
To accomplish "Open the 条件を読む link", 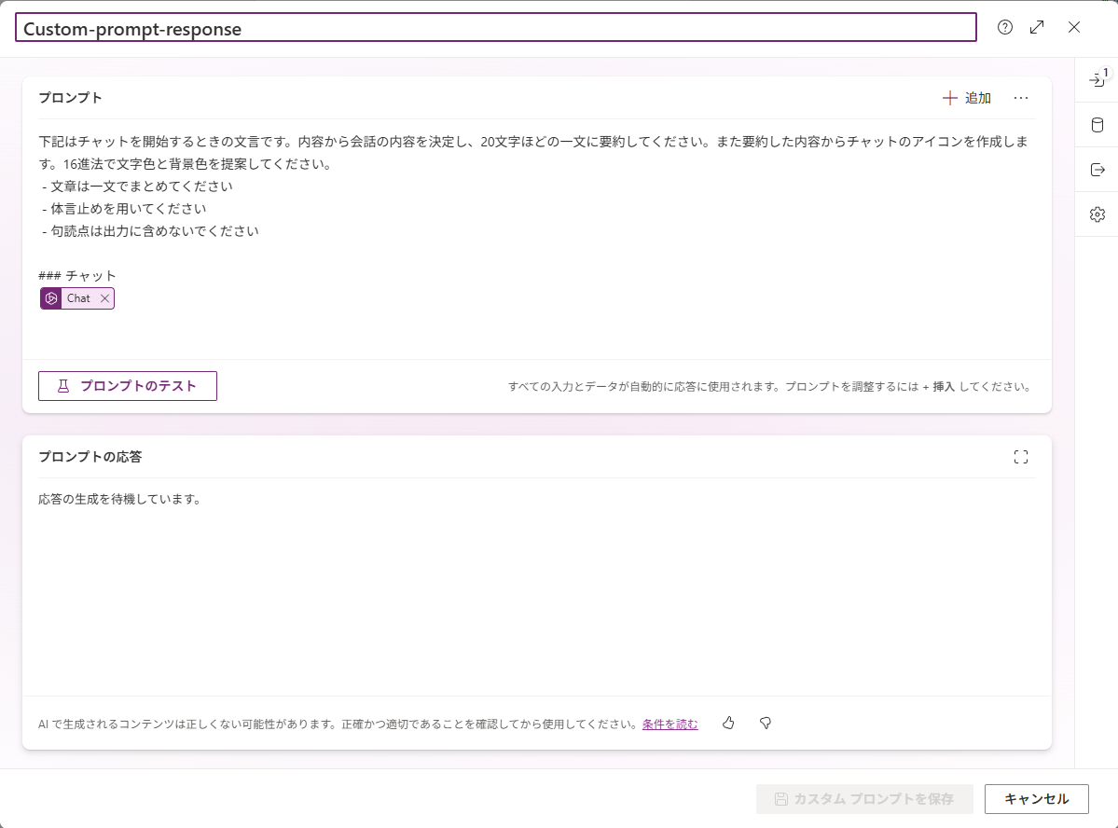I will click(669, 724).
